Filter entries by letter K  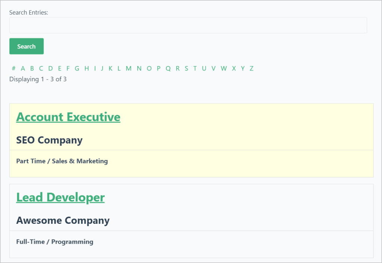coord(110,68)
